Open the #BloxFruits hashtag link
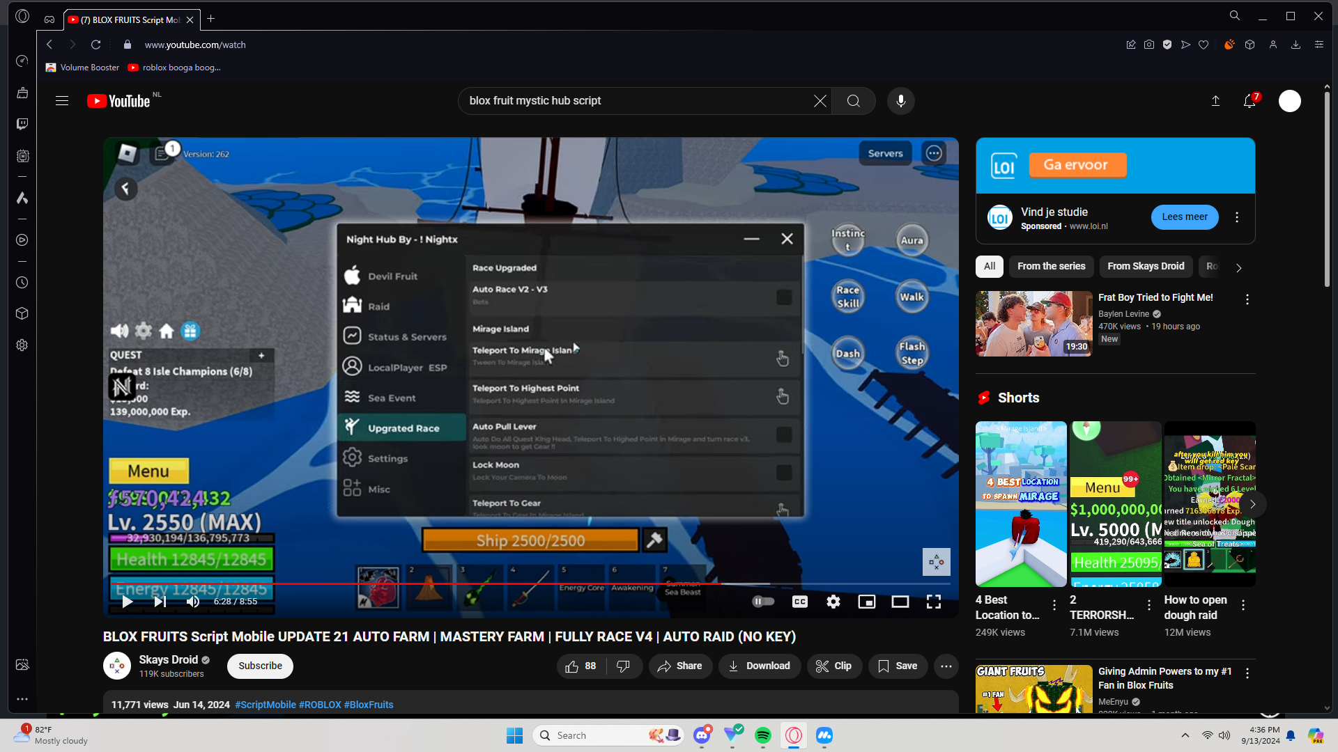The height and width of the screenshot is (752, 1338). tap(369, 705)
